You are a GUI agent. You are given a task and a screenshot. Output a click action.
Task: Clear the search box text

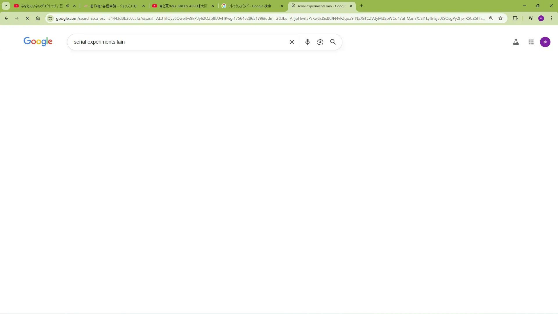click(x=292, y=42)
